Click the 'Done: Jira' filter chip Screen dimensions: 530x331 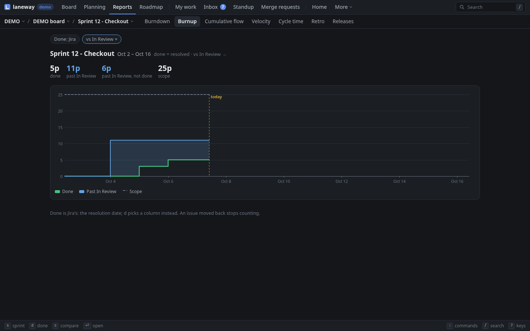point(65,39)
